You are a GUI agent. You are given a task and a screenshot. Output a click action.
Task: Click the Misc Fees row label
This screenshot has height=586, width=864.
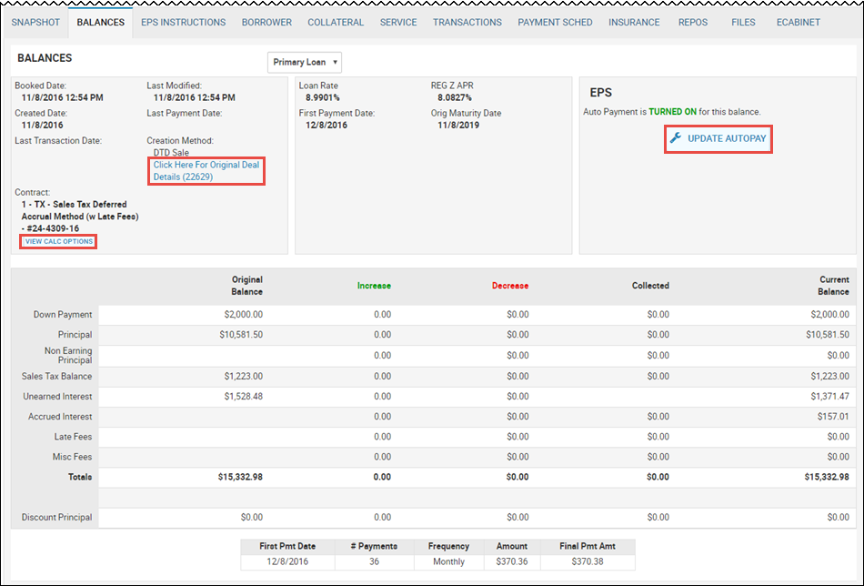pyautogui.click(x=72, y=457)
